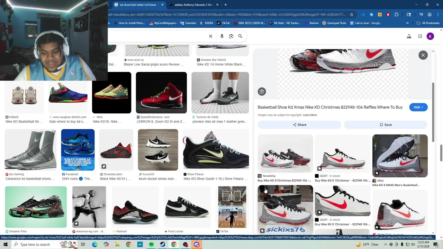443x249 pixels.
Task: Open Search Labs flask icon
Action: [x=409, y=36]
